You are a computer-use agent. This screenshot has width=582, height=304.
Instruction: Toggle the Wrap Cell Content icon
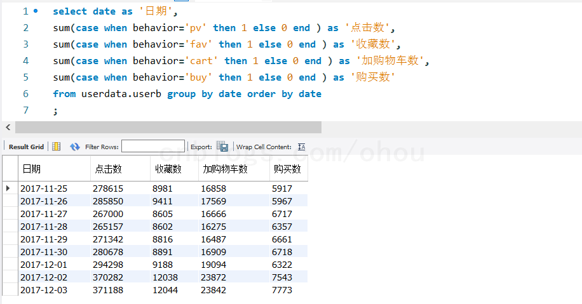pos(301,147)
